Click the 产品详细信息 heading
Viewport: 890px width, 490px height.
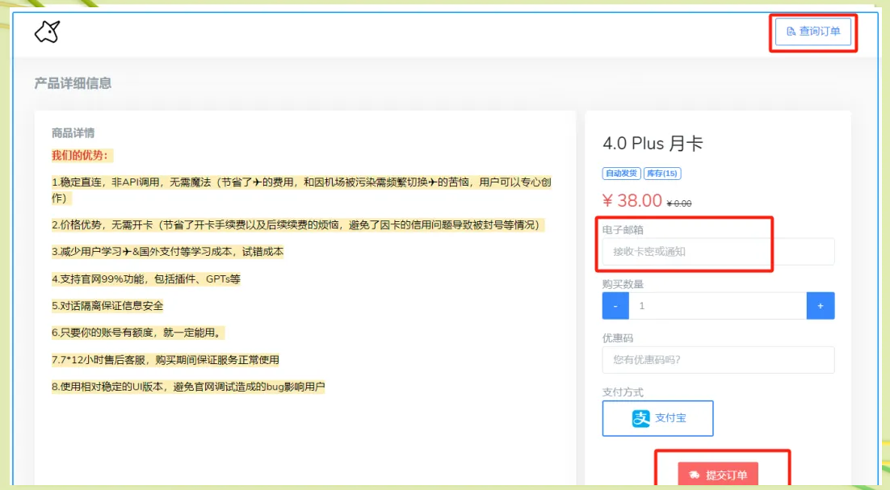(73, 83)
